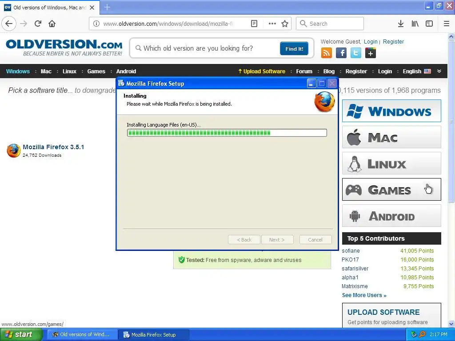Open the Forum menu item

coord(304,71)
